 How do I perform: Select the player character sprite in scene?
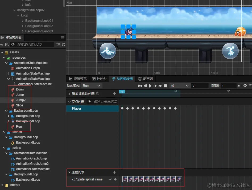coord(129,32)
